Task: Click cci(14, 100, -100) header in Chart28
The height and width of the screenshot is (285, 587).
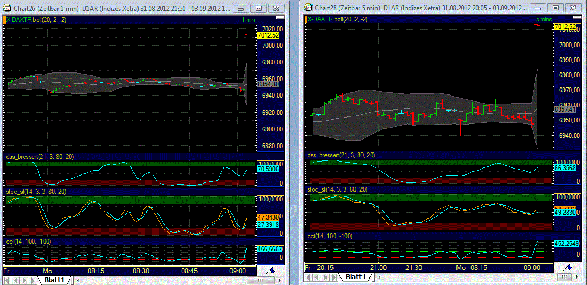Action: (x=329, y=236)
